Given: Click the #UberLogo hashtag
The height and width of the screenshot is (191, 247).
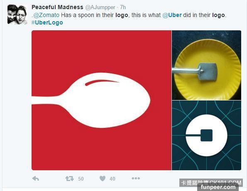Looking at the screenshot, I should (47, 22).
